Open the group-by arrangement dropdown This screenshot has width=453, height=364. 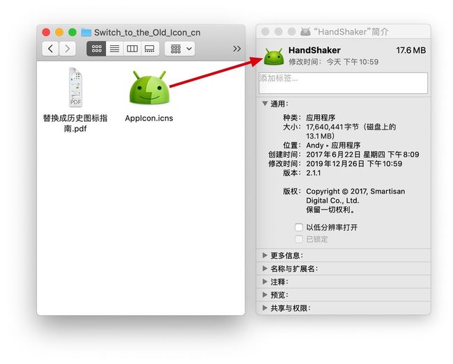coord(180,49)
